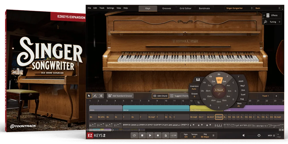
Task: Select the Eb maj7 chord block in Verse
Action: [x=152, y=117]
